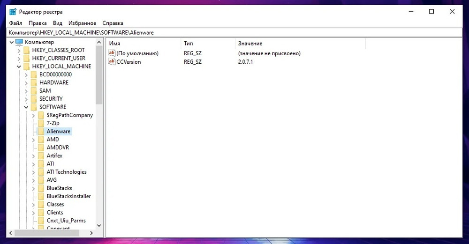Select the AVG key in tree

point(52,180)
